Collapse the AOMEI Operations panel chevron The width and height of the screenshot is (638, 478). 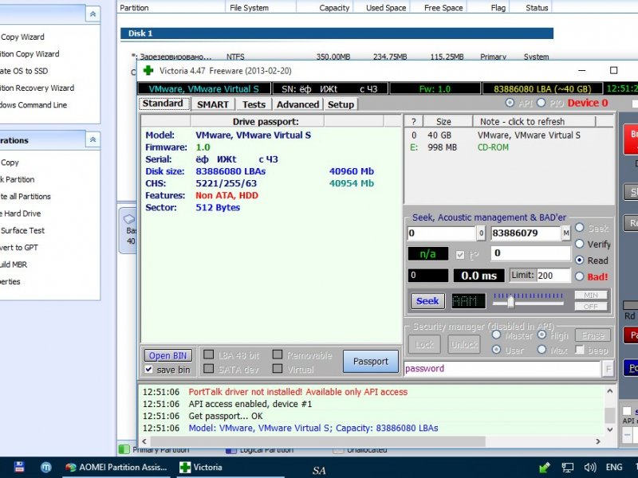93,140
